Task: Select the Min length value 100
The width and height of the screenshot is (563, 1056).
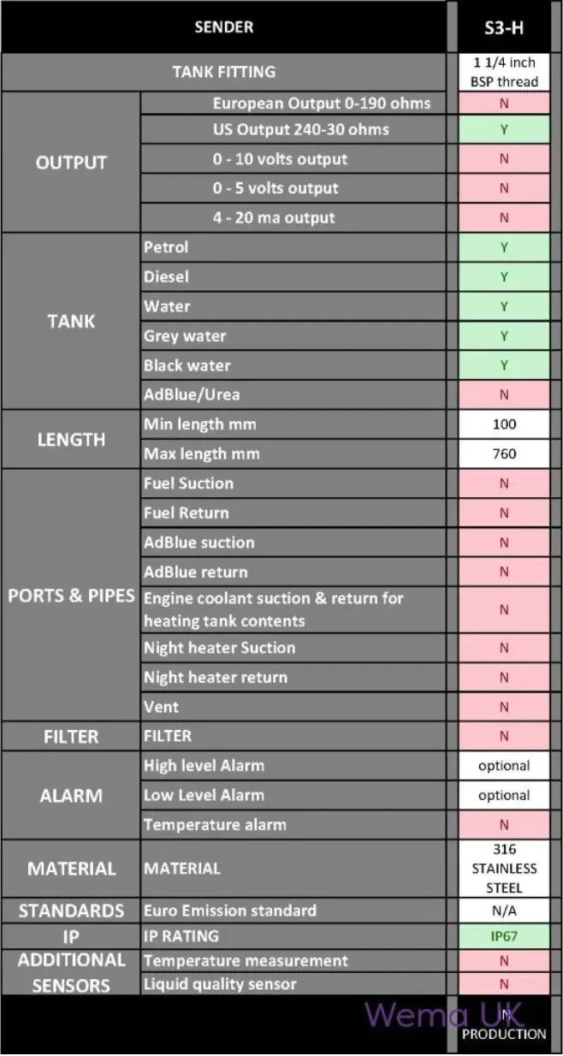Action: [504, 424]
